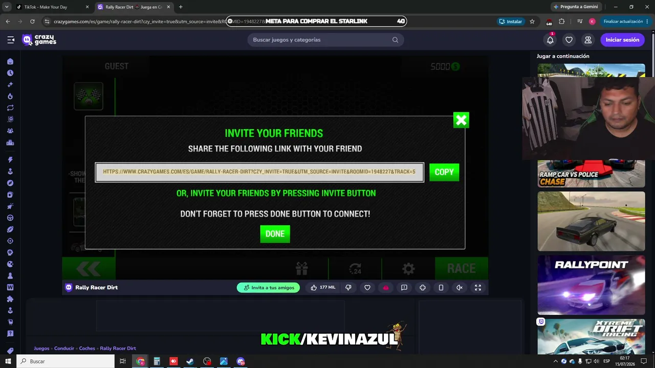Select the invite link text field

point(259,172)
